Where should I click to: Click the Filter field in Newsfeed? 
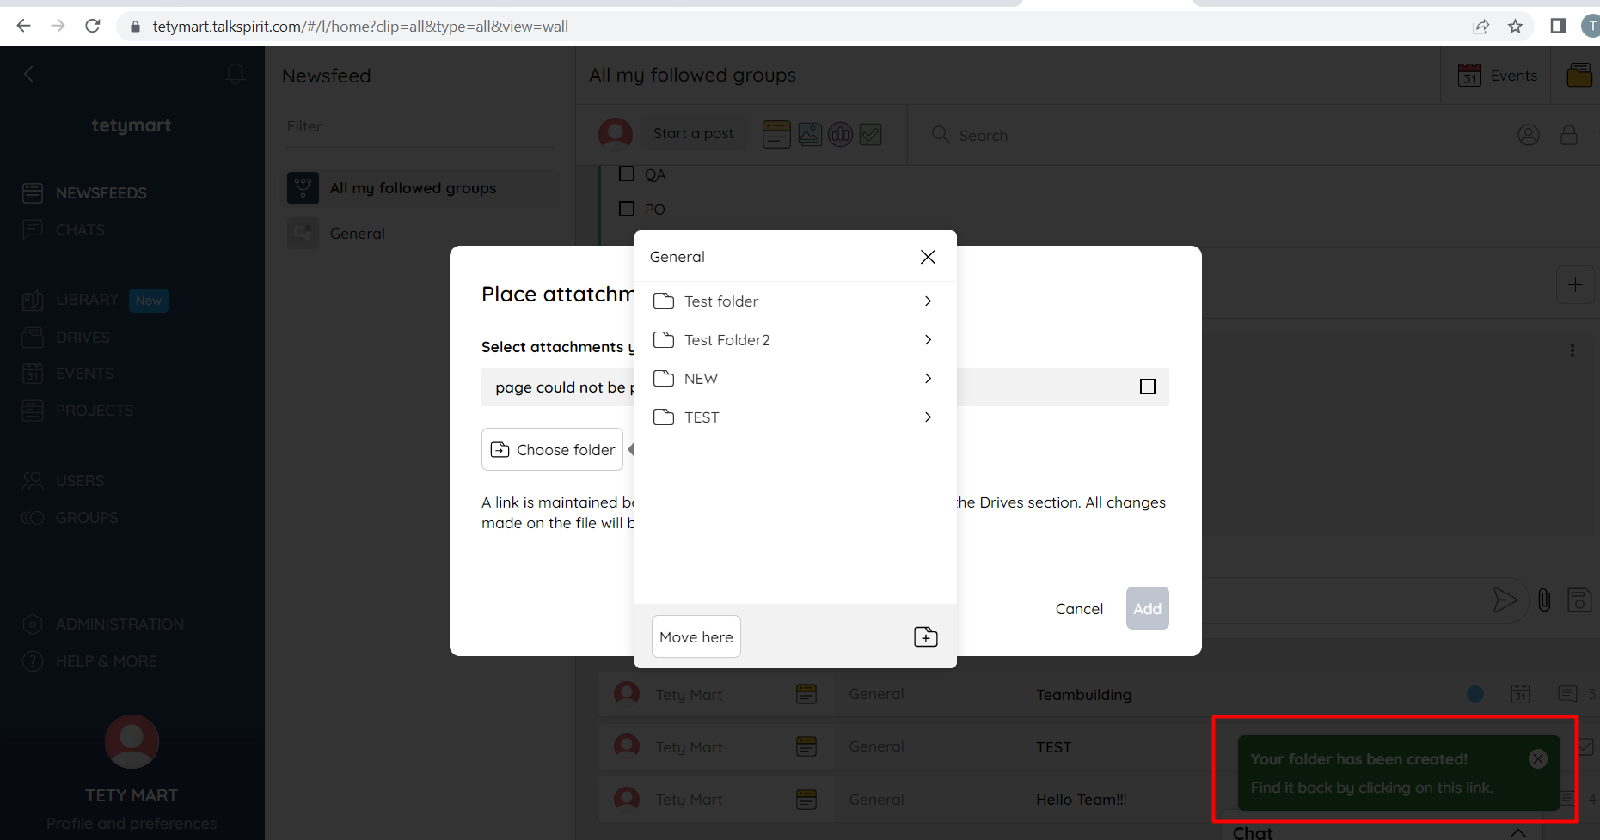[420, 126]
